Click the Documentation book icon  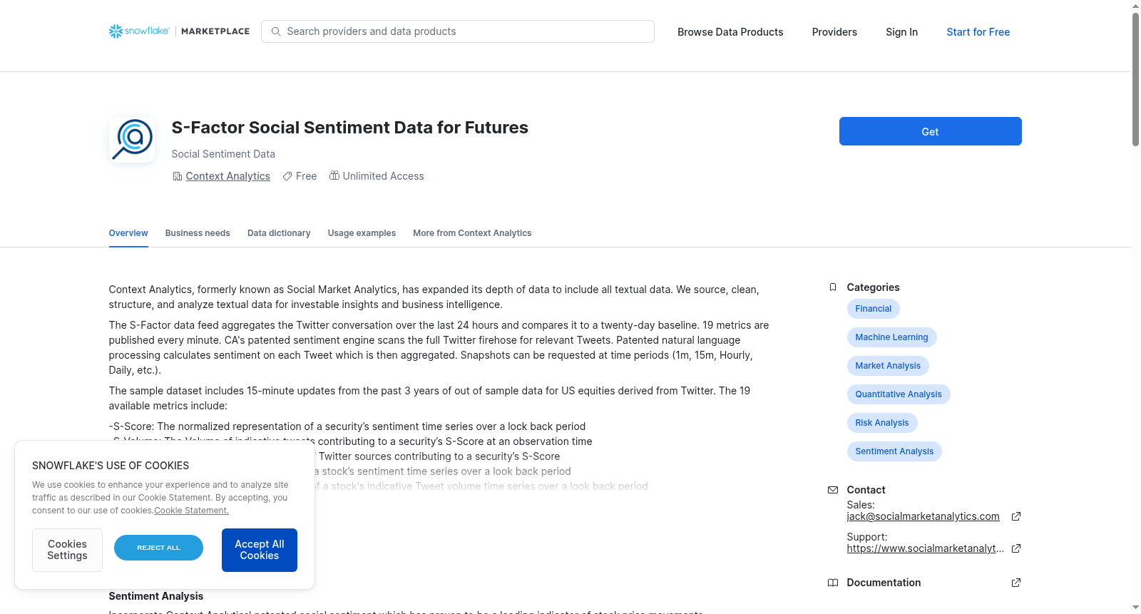[x=832, y=583]
